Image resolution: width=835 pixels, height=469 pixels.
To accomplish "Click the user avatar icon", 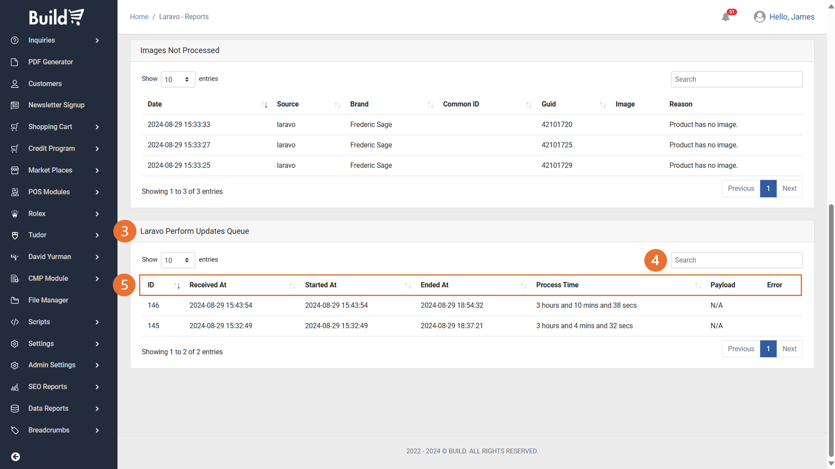I will pyautogui.click(x=759, y=17).
